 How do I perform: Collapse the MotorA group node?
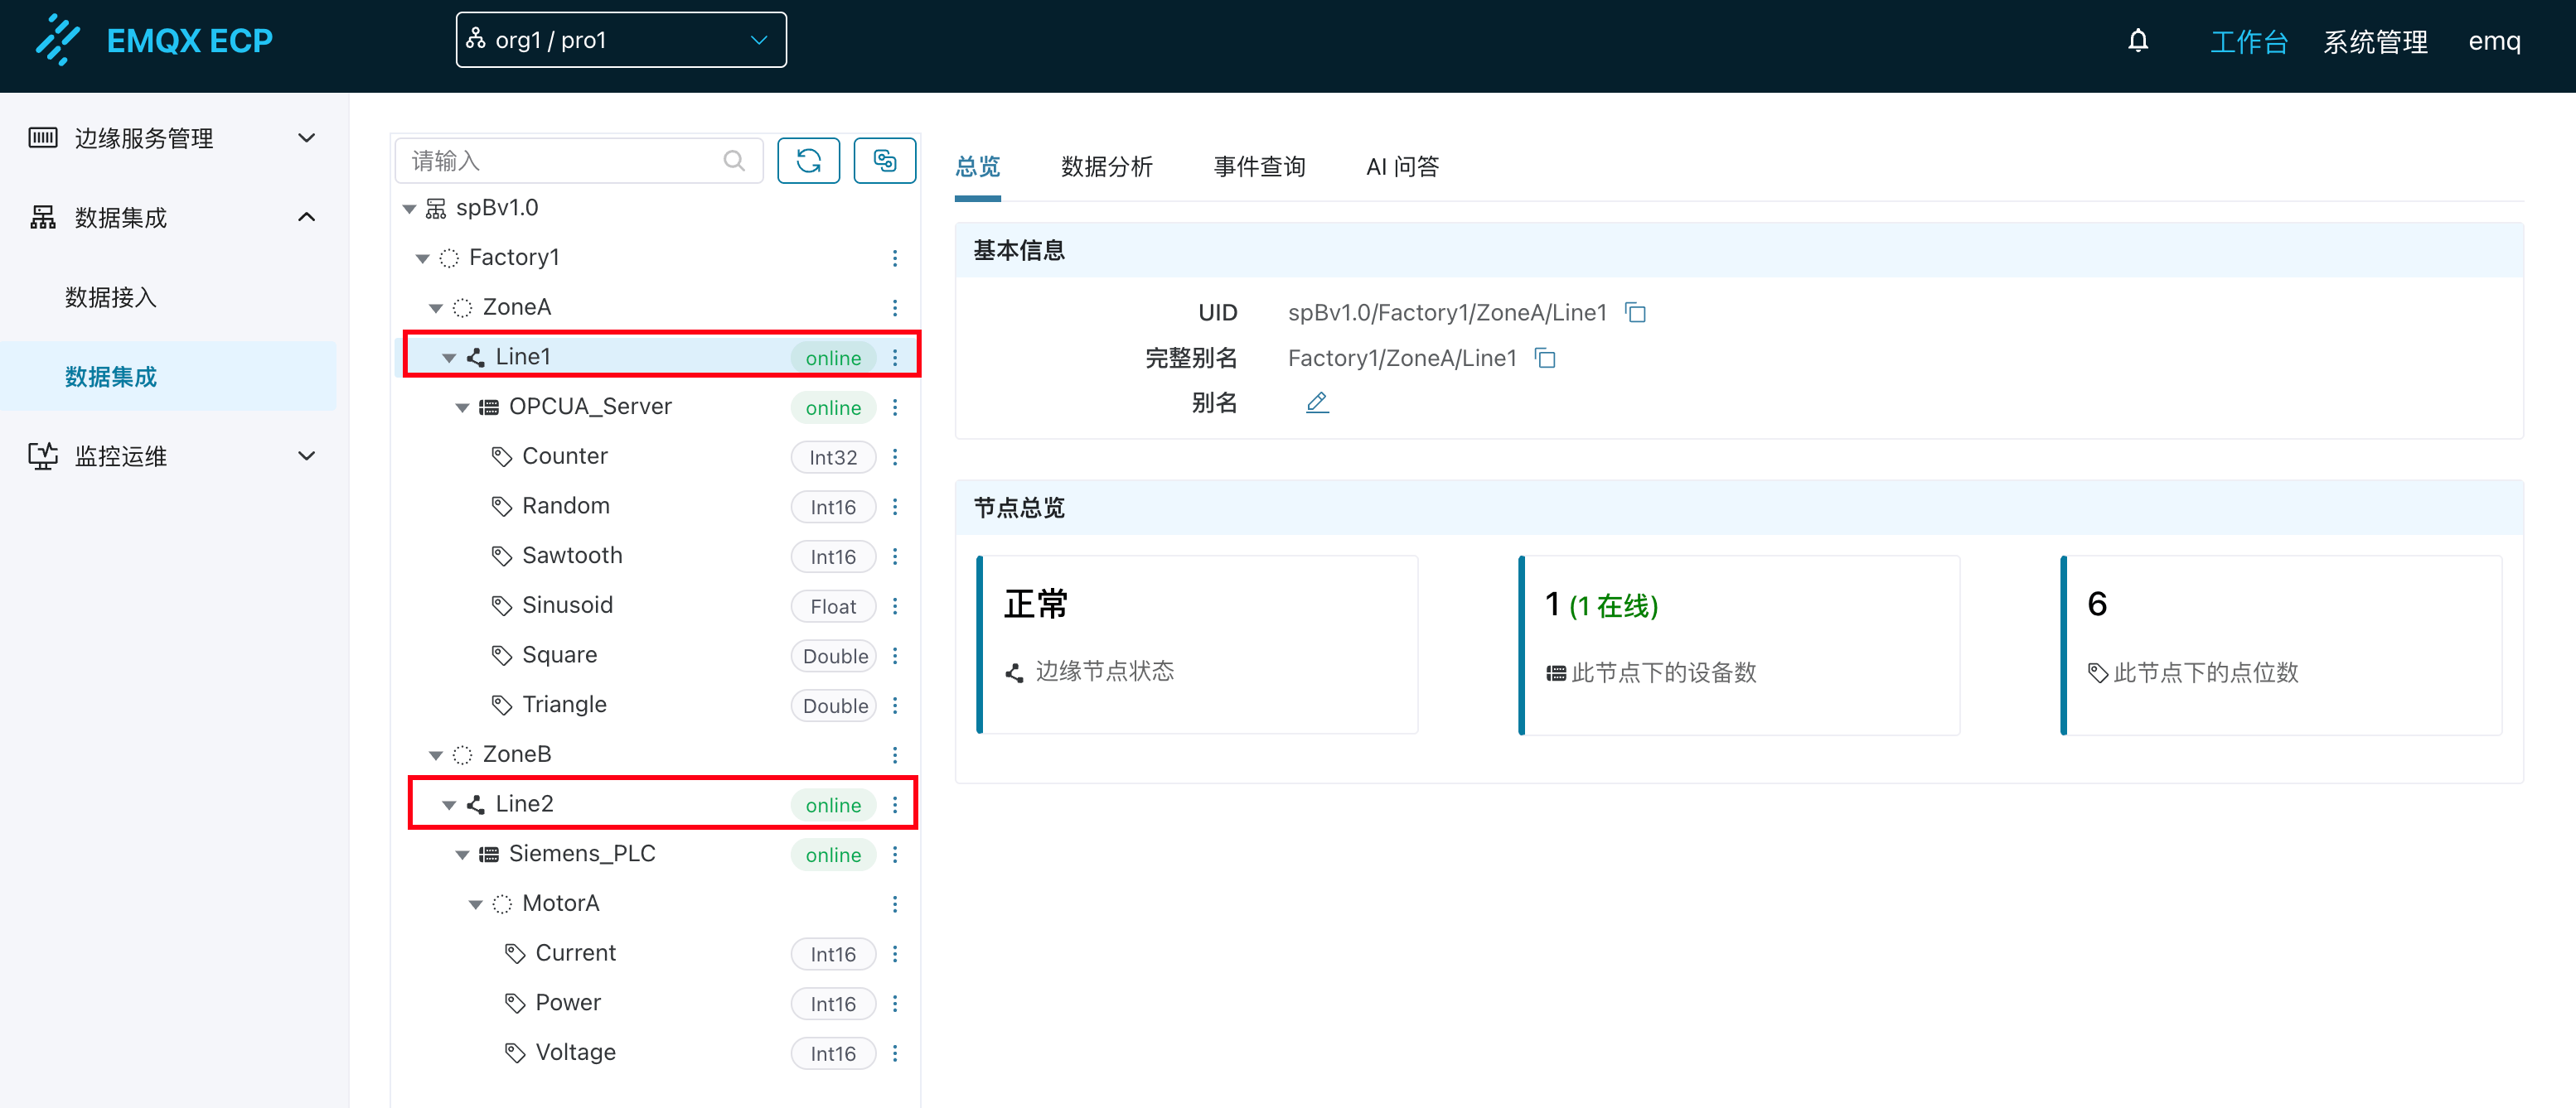[476, 904]
